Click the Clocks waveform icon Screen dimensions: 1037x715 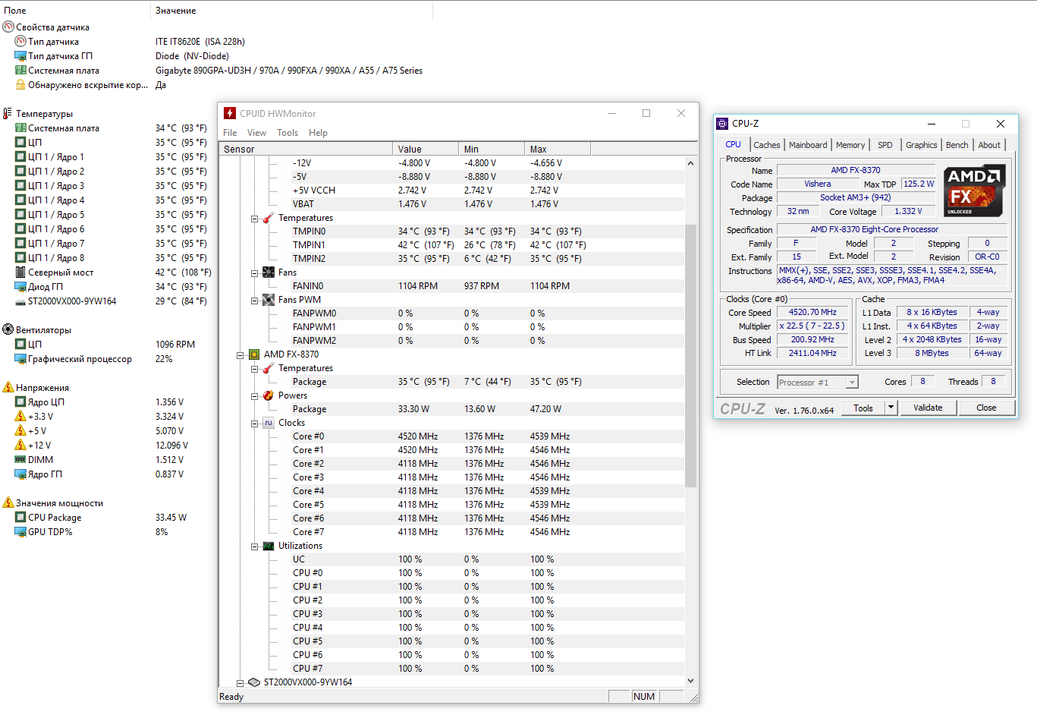coord(268,423)
